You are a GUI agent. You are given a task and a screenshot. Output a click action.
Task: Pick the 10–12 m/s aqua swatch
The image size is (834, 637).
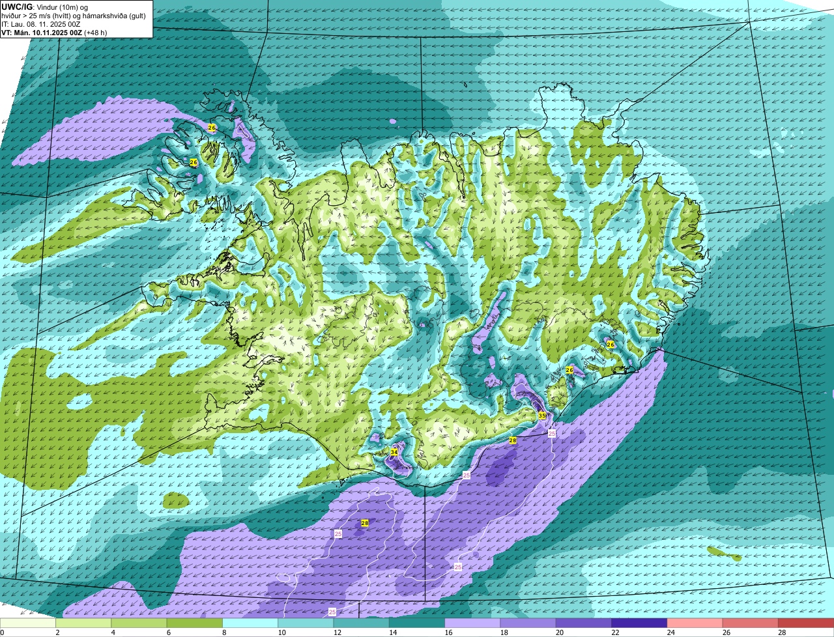306,623
